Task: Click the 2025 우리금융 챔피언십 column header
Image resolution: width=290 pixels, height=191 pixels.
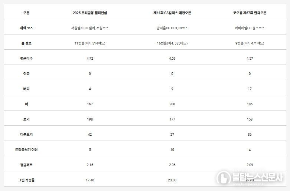Action: click(x=90, y=13)
